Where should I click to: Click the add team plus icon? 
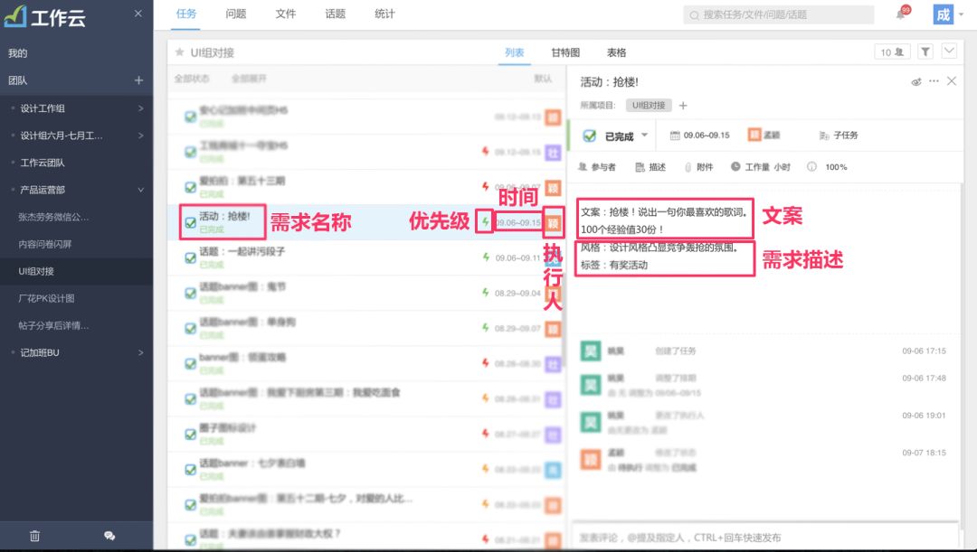pyautogui.click(x=138, y=80)
